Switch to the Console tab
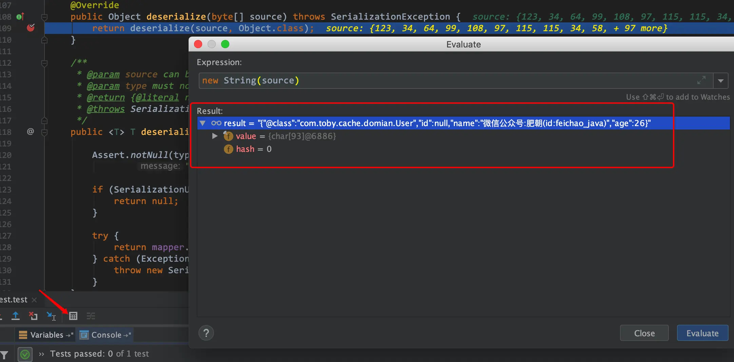Screen dimensions: 734x362 coord(105,335)
